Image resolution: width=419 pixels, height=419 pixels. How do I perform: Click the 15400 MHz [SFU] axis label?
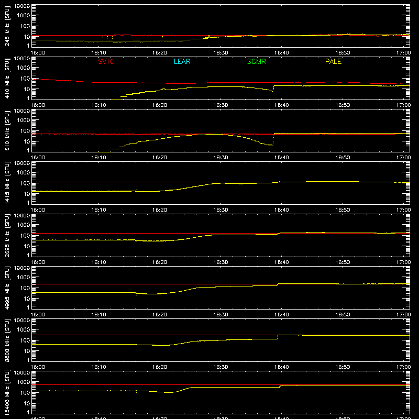pos(7,392)
